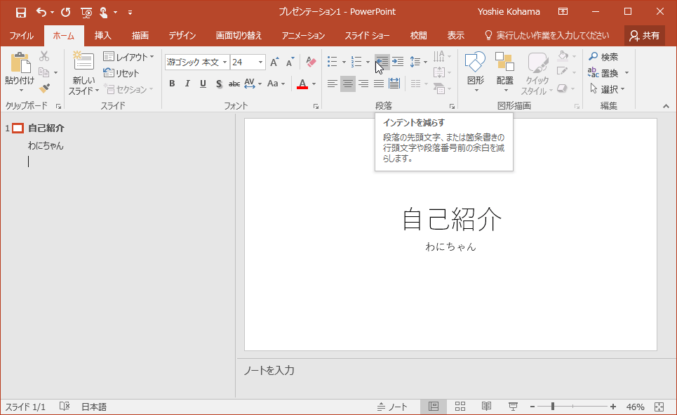The height and width of the screenshot is (415, 677).
Task: Click the Increase Indent icon
Action: [x=398, y=62]
